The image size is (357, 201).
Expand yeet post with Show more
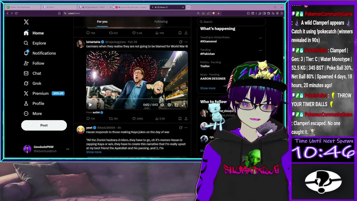[x=94, y=152]
